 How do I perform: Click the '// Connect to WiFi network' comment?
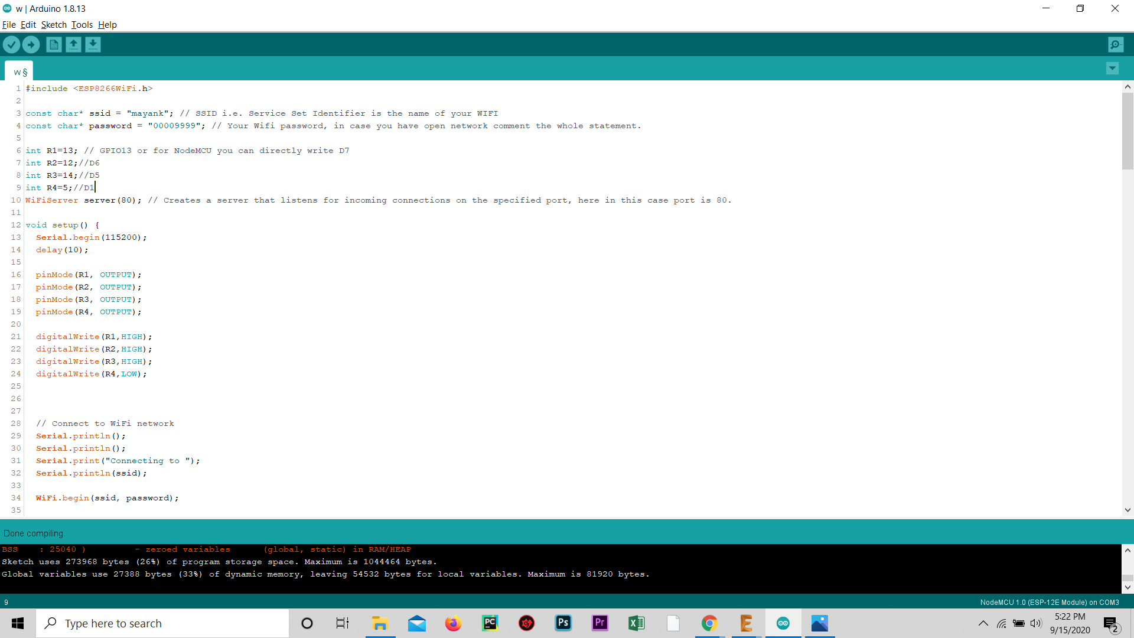coord(105,424)
